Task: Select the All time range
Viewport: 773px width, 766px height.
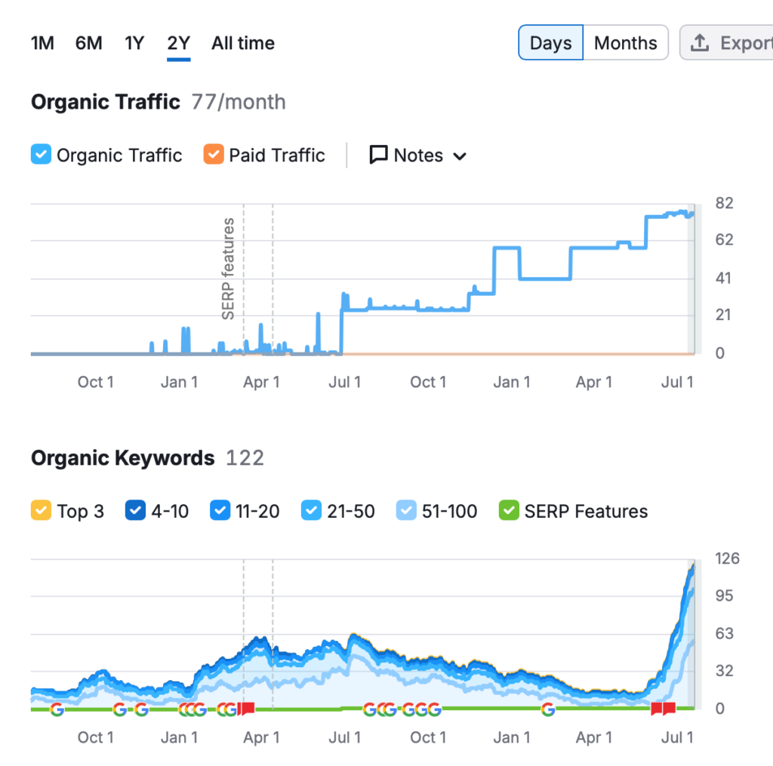Action: 242,43
